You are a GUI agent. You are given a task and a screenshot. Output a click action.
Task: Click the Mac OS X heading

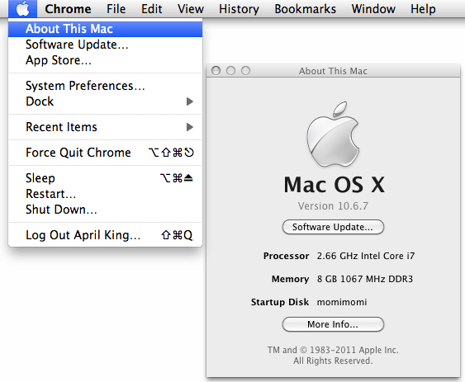coord(334,185)
